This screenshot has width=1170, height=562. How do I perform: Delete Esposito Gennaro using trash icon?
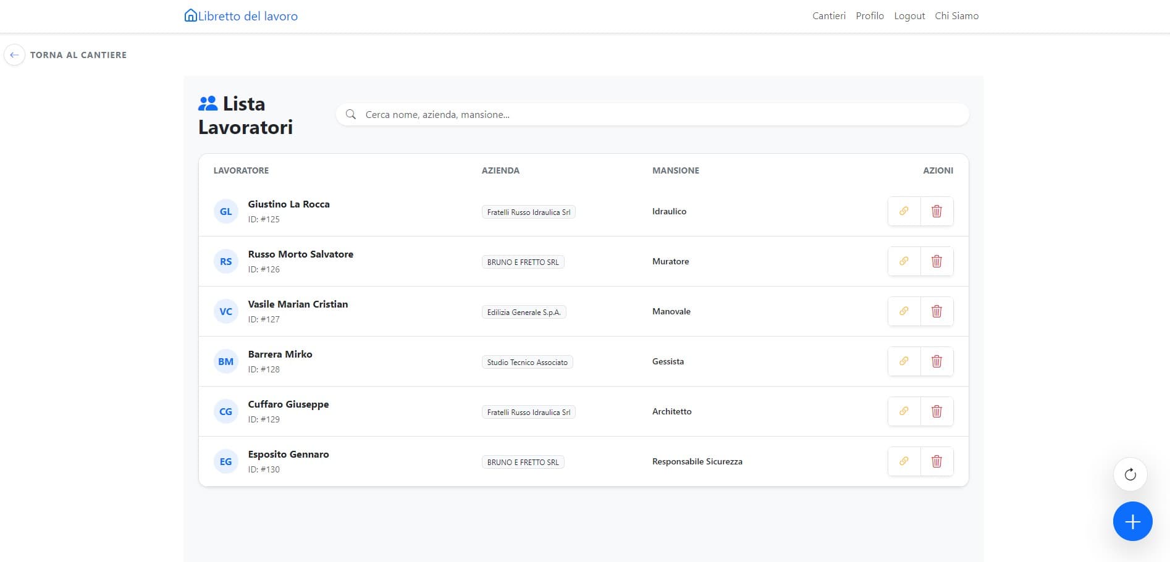pyautogui.click(x=936, y=461)
